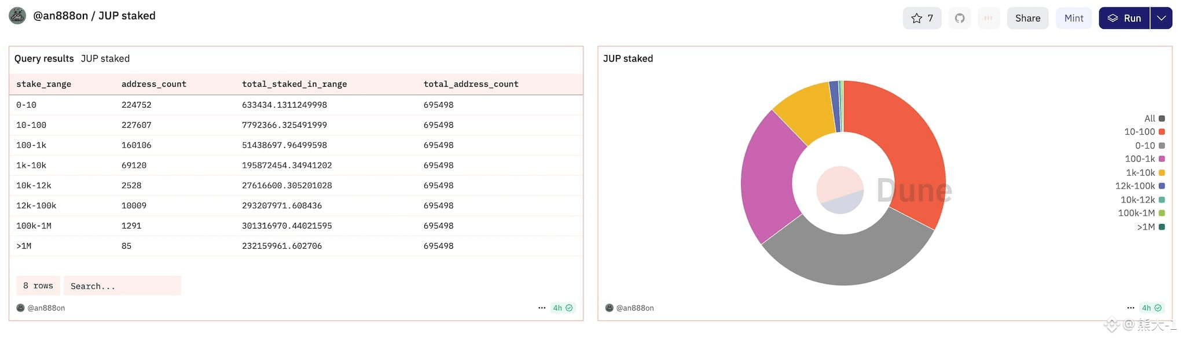Image resolution: width=1182 pixels, height=339 pixels.
Task: Open the GitHub icon button
Action: 960,18
